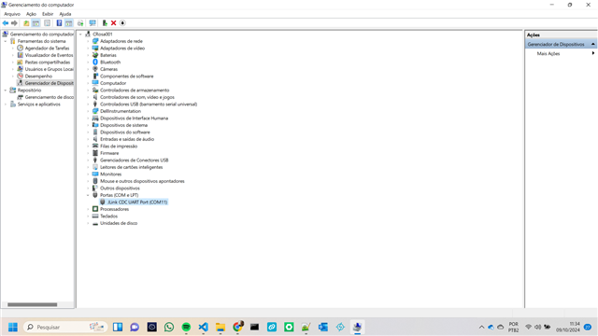598x336 pixels.
Task: Collapse Gerenciador de Dispositivos actions section
Action: tap(593, 44)
